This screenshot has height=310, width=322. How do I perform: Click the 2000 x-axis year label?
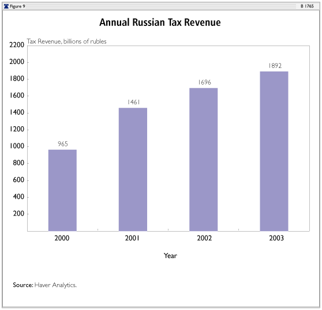point(62,238)
